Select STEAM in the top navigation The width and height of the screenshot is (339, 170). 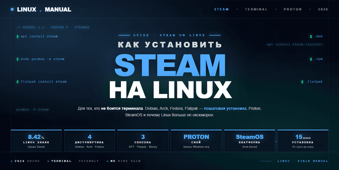coord(221,9)
